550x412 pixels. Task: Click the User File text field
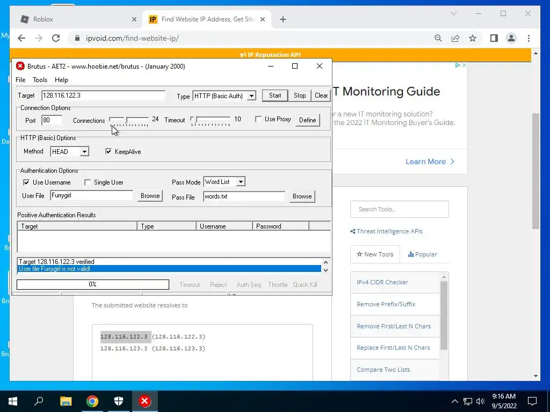tap(91, 195)
